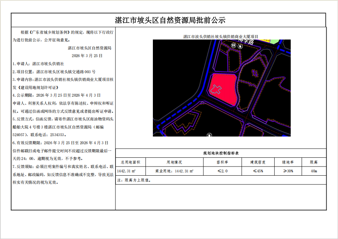
Task: Click the trash bin icon at map bottom
Action: click(209, 135)
